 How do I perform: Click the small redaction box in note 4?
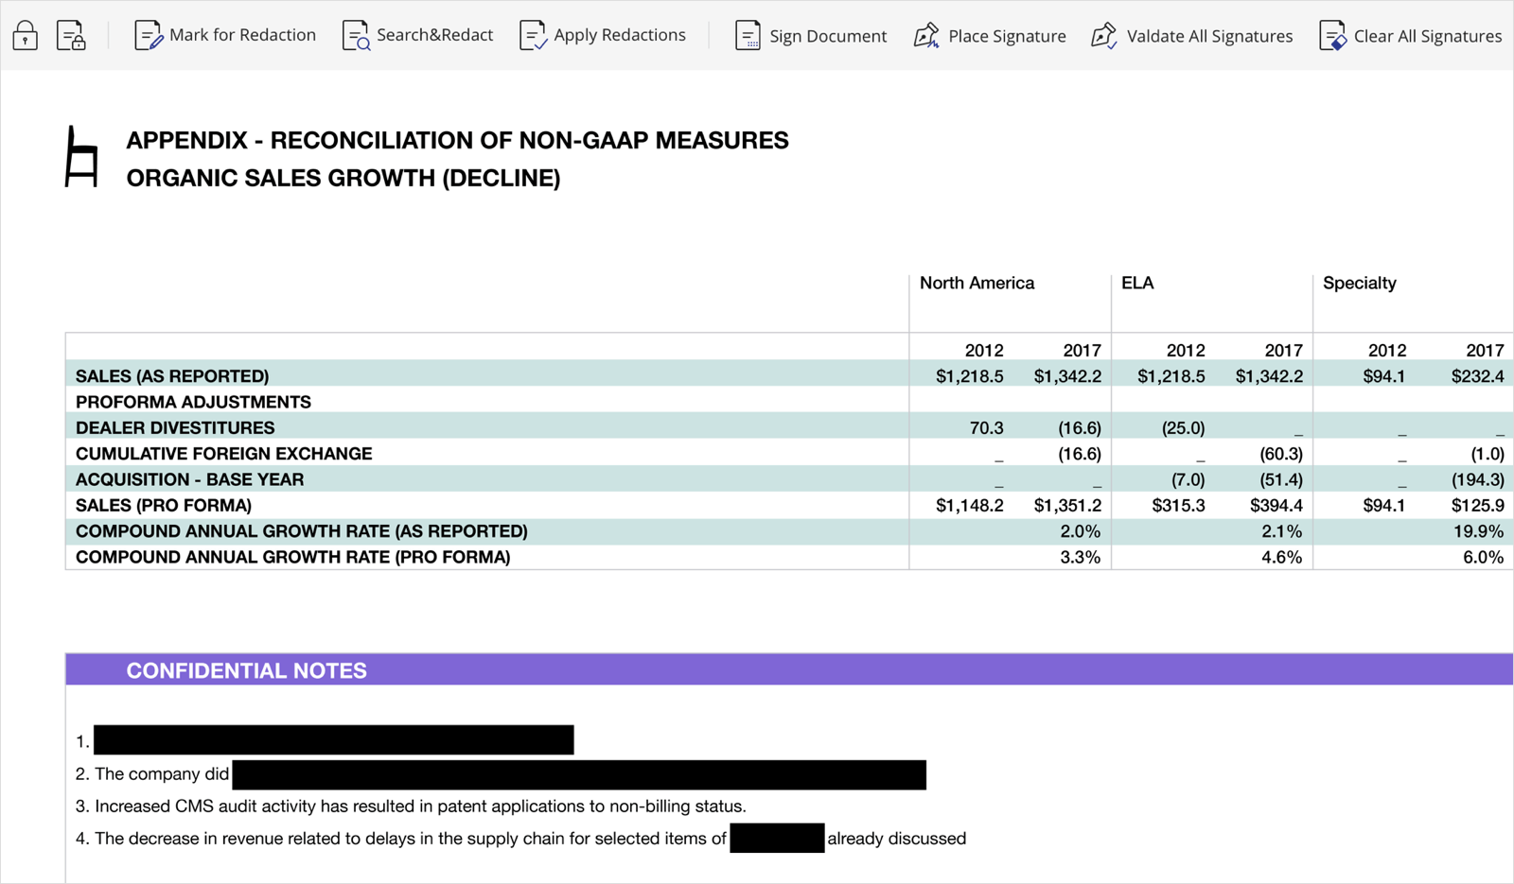coord(777,839)
